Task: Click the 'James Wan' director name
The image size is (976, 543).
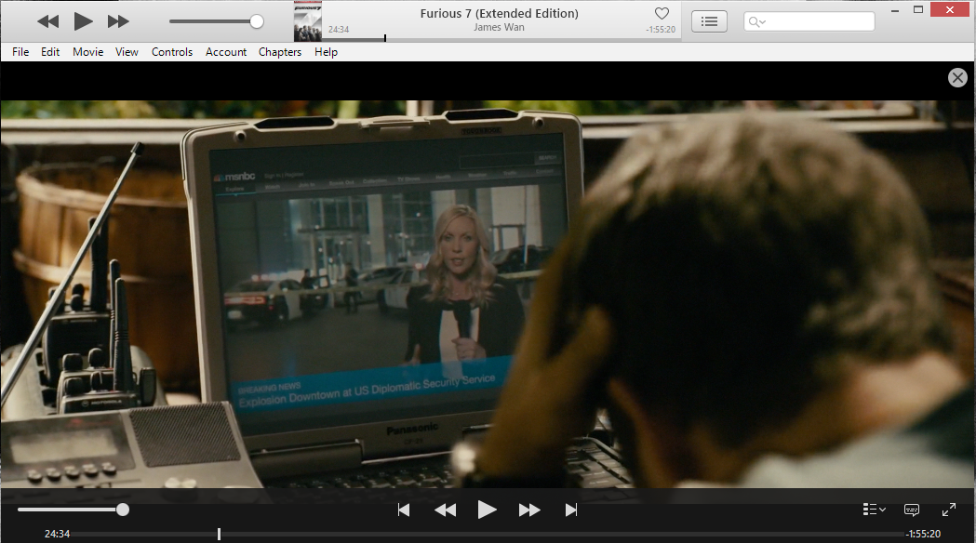Action: tap(500, 27)
